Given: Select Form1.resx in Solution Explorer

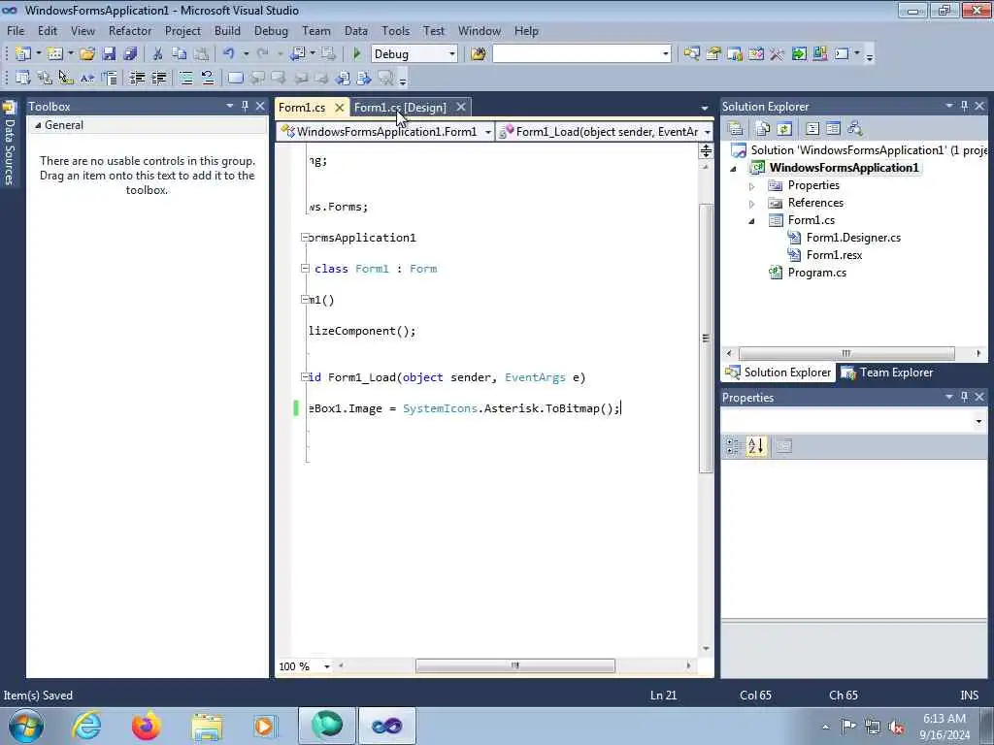Looking at the screenshot, I should click(834, 255).
